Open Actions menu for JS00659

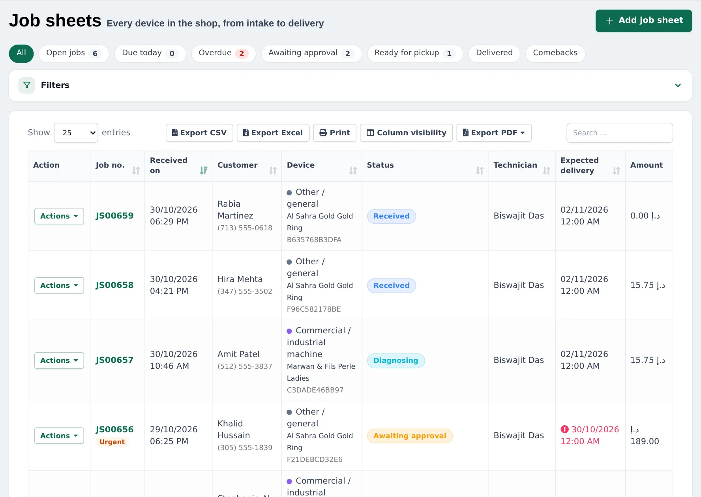(59, 216)
